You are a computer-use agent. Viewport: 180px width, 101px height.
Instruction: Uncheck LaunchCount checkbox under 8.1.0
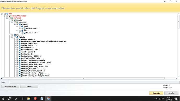(x=22, y=33)
